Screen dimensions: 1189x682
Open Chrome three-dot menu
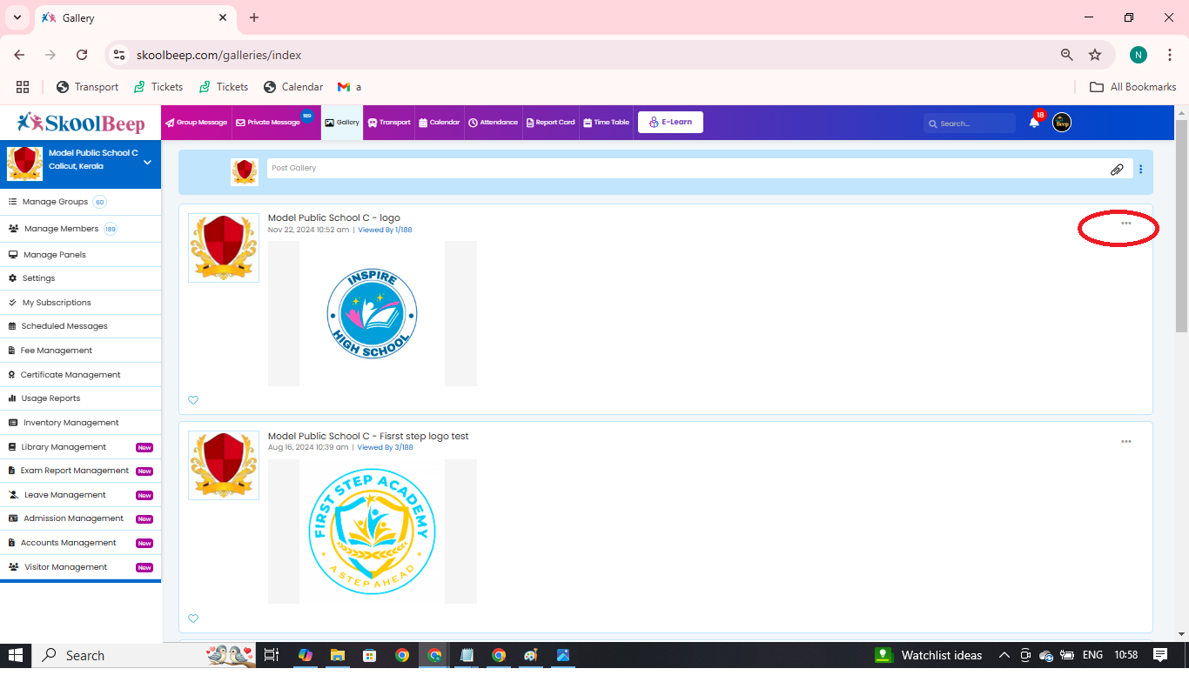(x=1170, y=55)
